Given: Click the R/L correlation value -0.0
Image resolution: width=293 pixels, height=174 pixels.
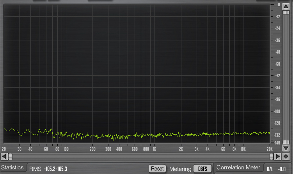Looking at the screenshot, I should [282, 169].
